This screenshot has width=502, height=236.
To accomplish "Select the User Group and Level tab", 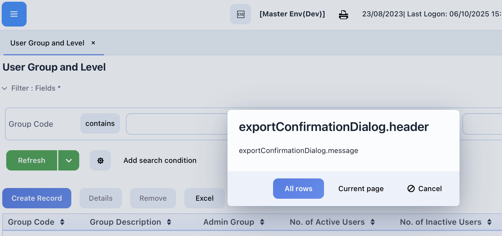I will pyautogui.click(x=47, y=43).
